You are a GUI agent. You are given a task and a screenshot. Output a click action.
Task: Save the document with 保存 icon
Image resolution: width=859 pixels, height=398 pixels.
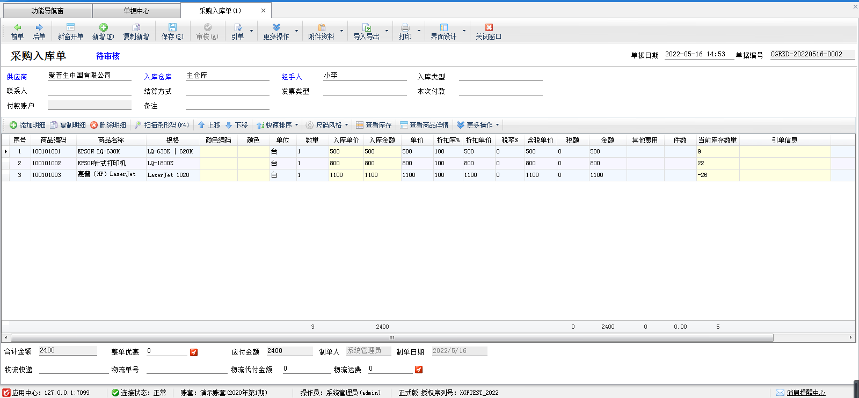tap(172, 27)
